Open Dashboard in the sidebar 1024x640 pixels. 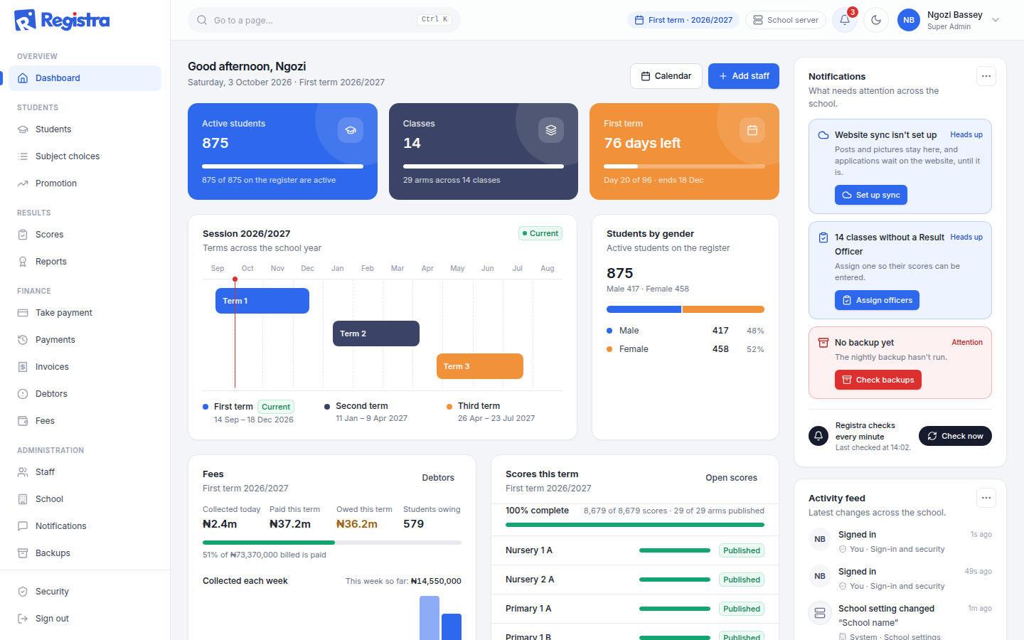[85, 78]
